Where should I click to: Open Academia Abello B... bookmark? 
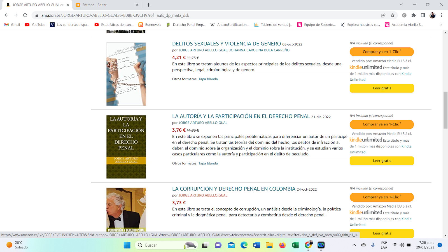coord(404,25)
